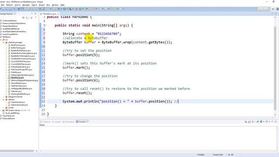Open the Run button dropdown arrow

click(x=67, y=9)
